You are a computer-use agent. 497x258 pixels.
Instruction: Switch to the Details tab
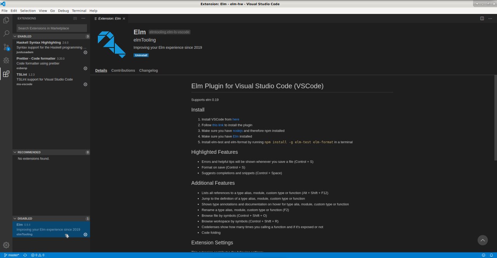point(101,71)
